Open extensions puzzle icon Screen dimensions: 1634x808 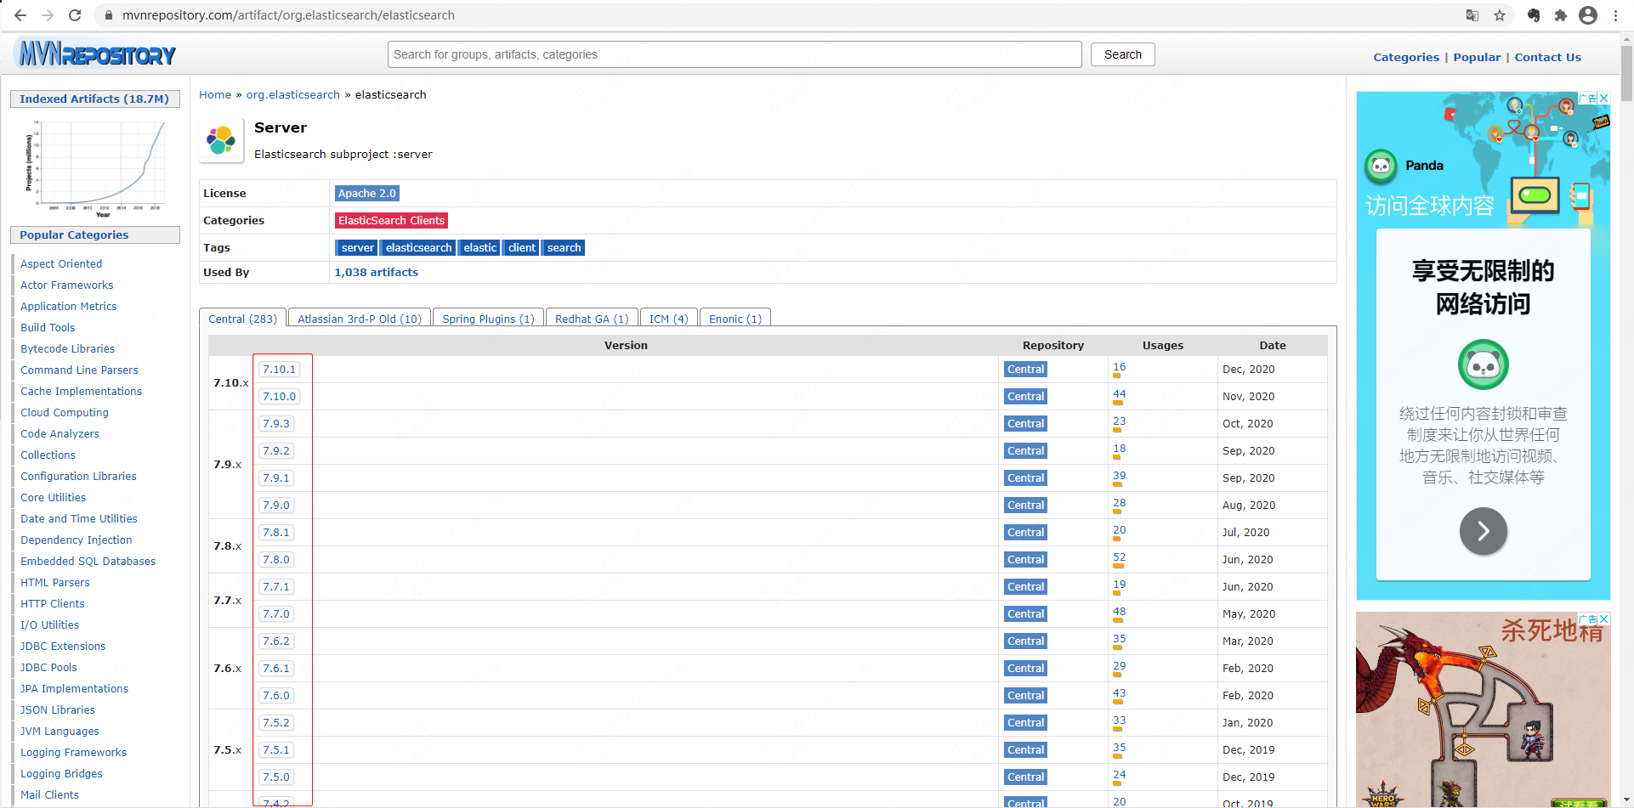pos(1561,15)
